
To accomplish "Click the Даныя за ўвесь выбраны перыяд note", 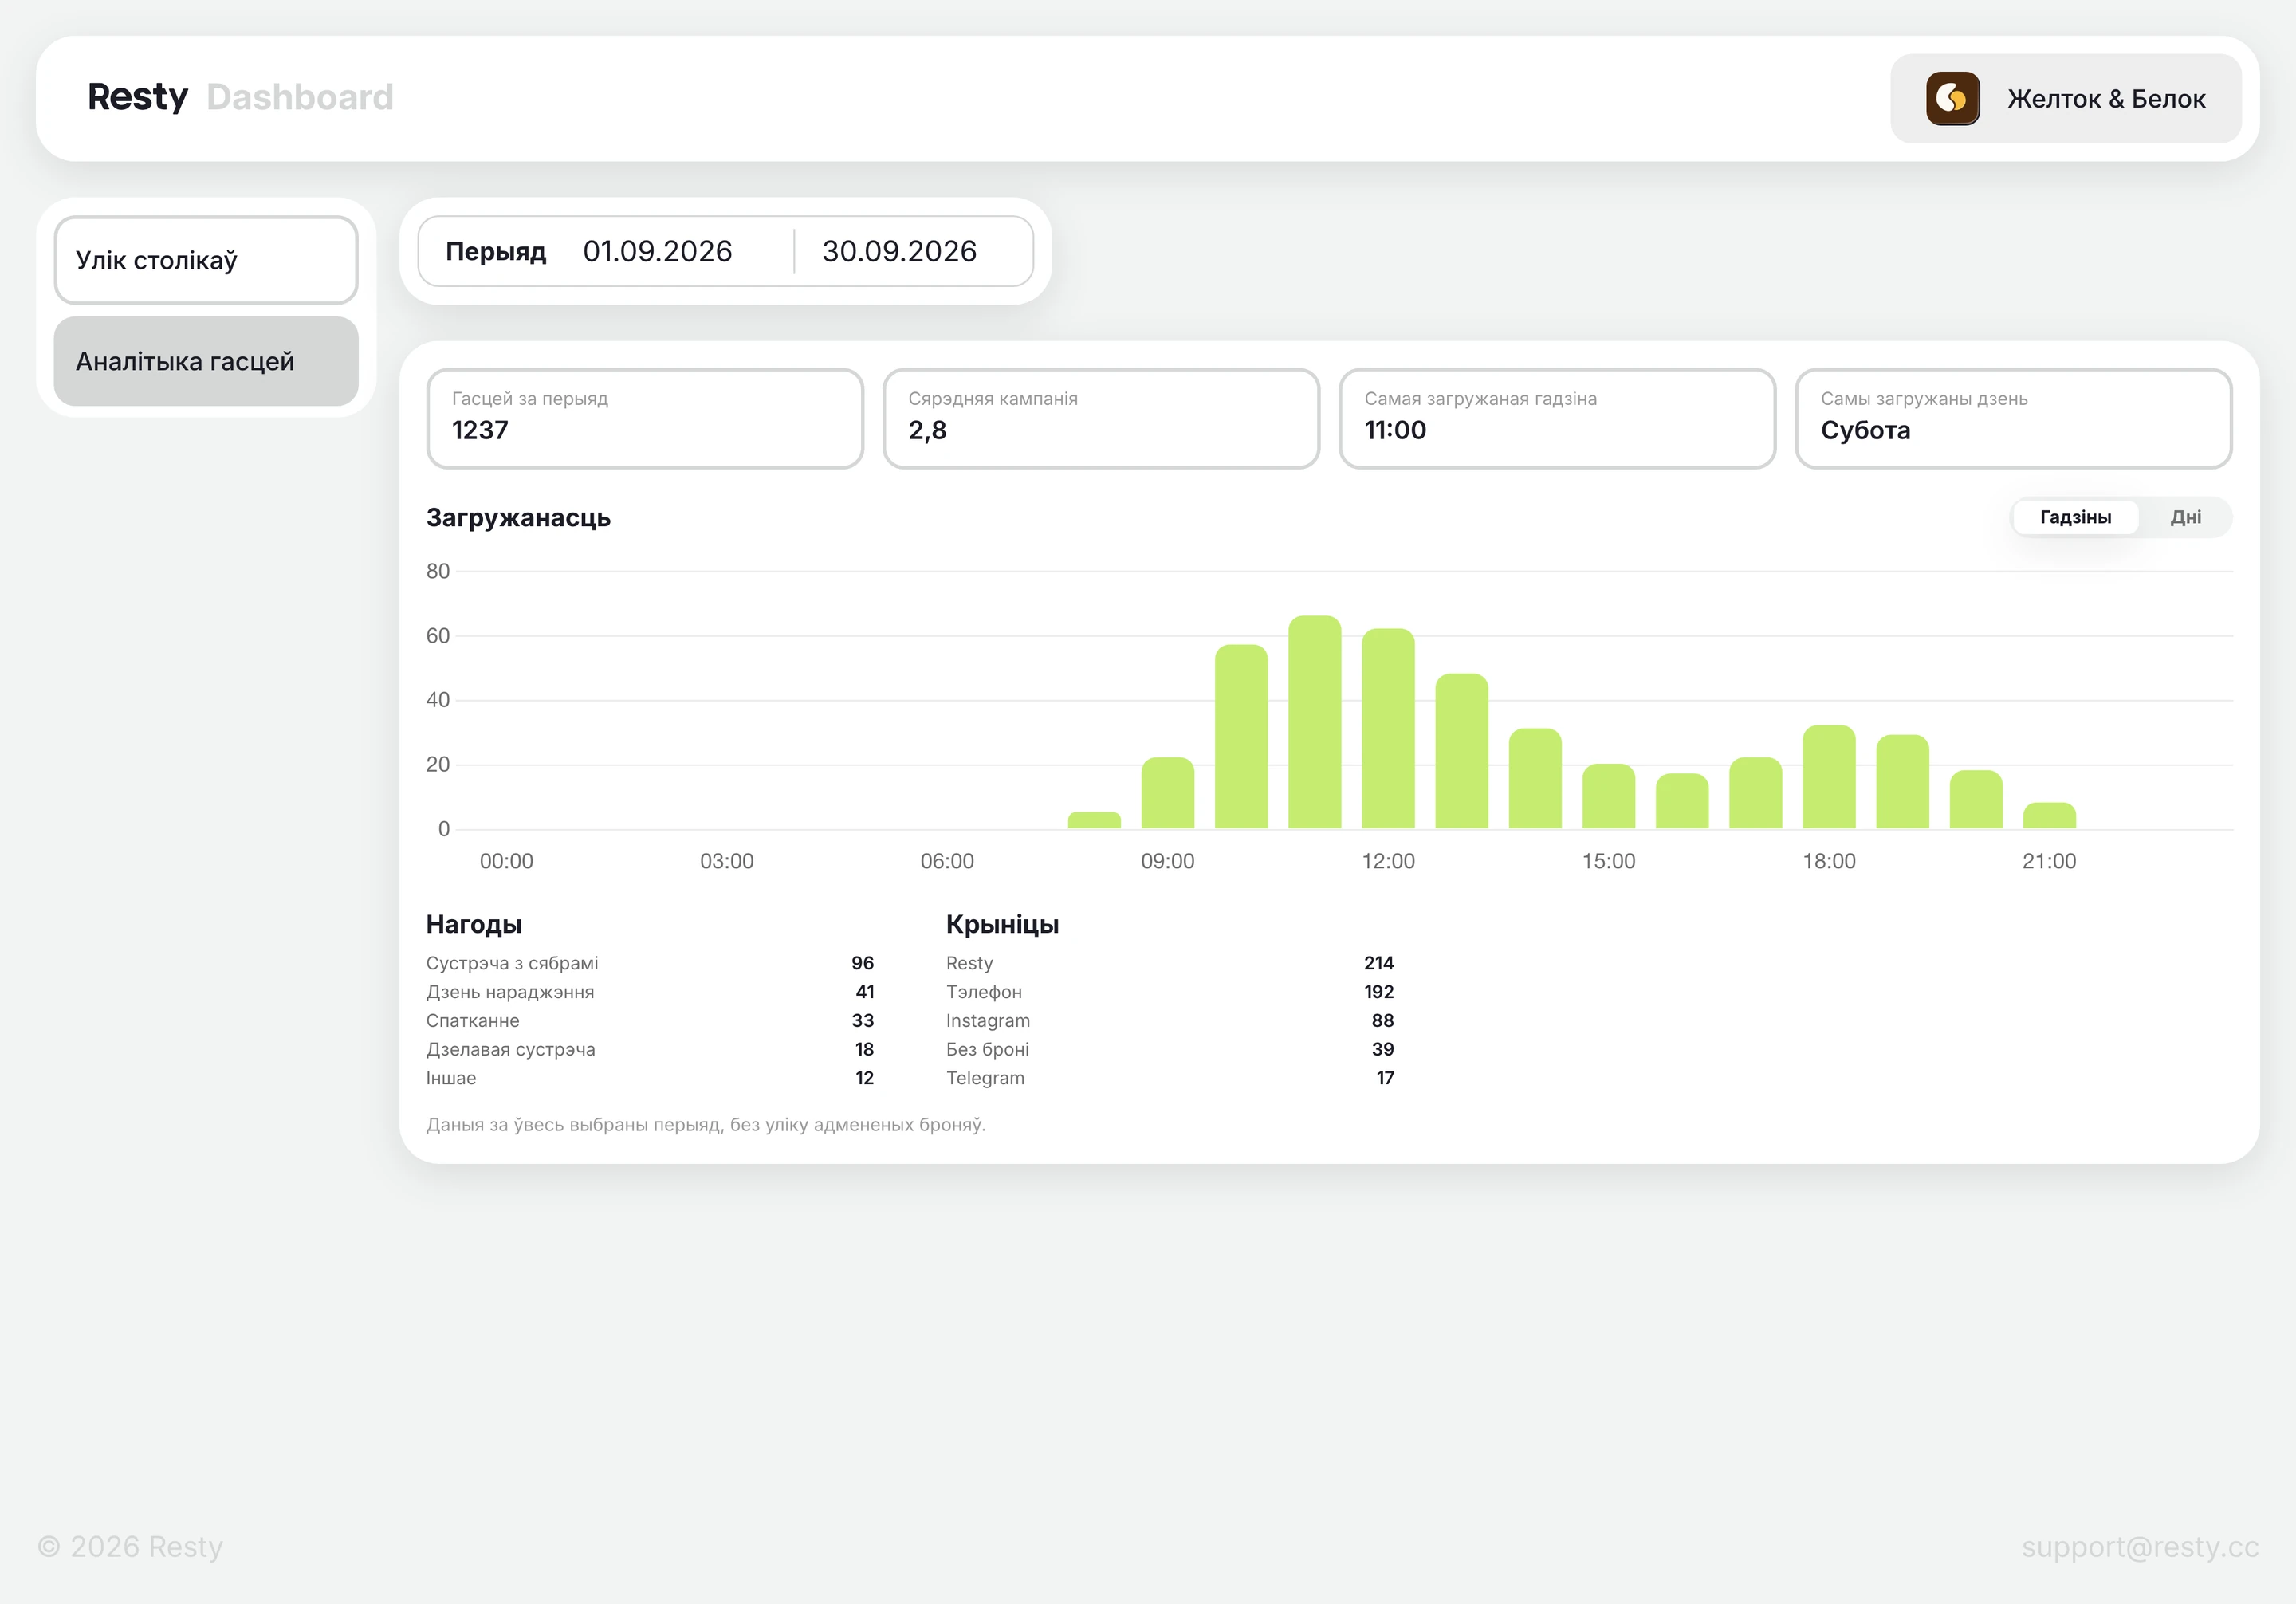I will [706, 1125].
